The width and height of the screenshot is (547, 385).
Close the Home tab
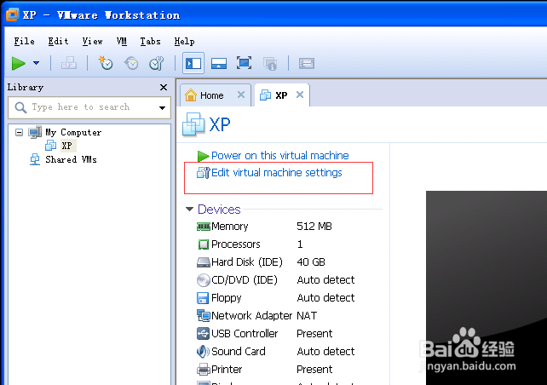[x=241, y=95]
